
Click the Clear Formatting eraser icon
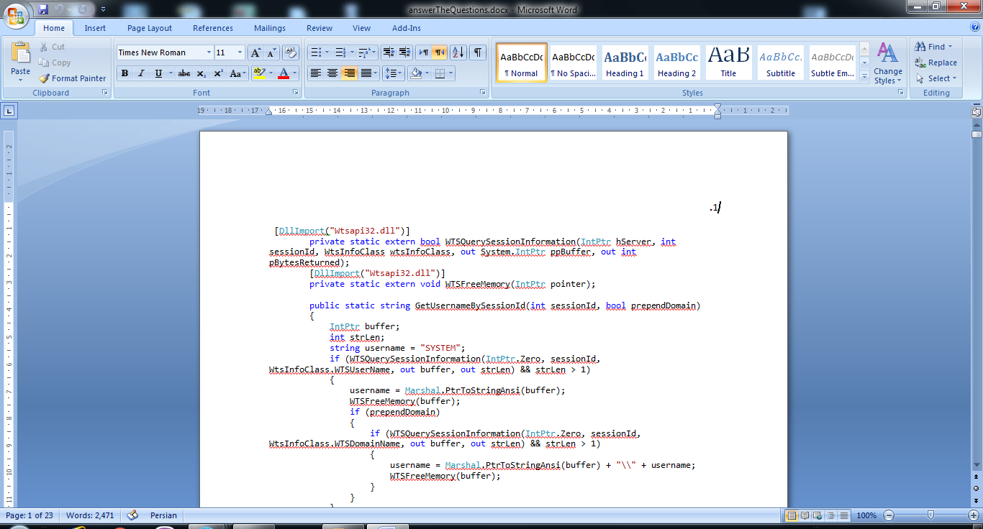pyautogui.click(x=291, y=52)
